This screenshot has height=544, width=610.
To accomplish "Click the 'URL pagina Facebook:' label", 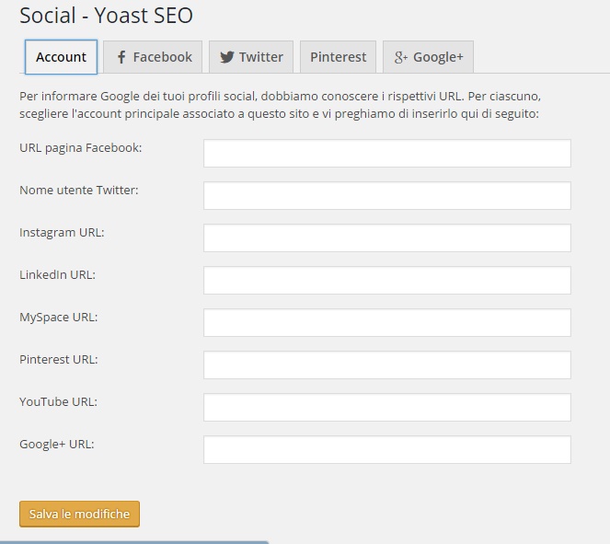I will [x=81, y=148].
